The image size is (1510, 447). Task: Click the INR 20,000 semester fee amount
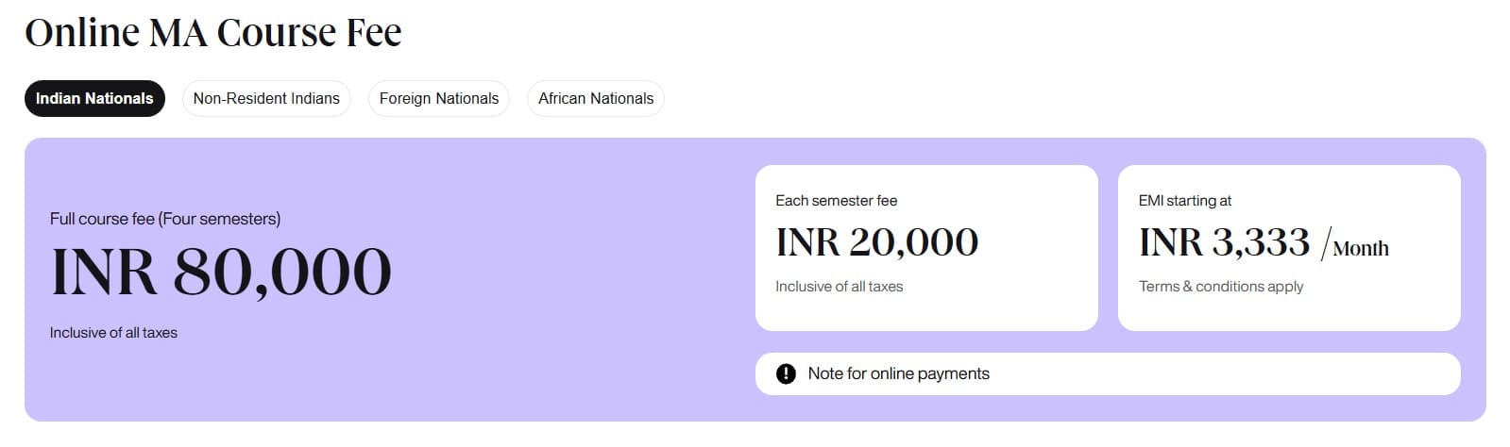point(876,242)
